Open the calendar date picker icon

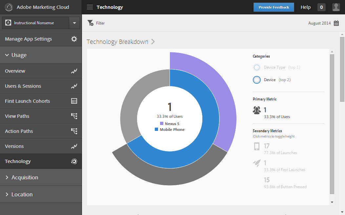336,23
